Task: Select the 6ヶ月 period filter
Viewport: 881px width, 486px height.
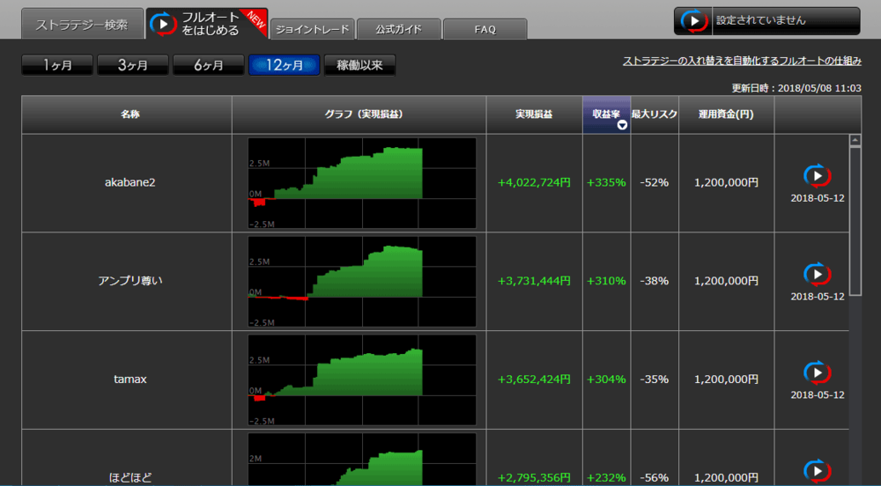Action: coord(208,65)
